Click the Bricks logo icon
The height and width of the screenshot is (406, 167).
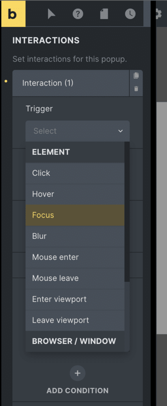pyautogui.click(x=13, y=14)
